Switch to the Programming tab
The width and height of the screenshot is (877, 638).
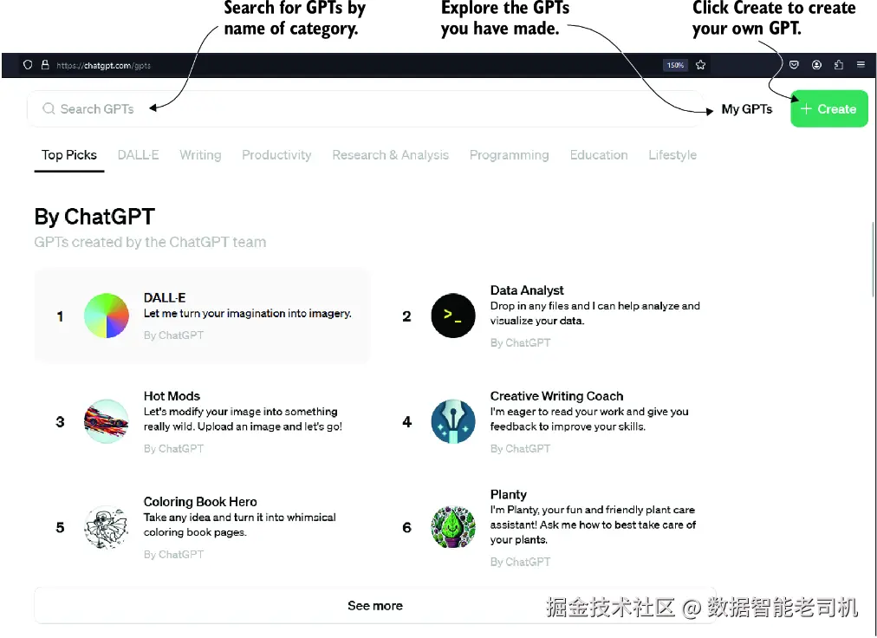pos(509,155)
